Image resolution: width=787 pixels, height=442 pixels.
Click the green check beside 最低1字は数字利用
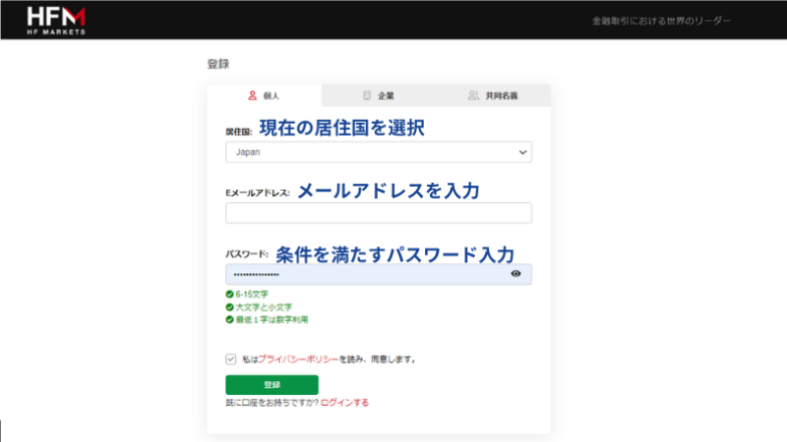[x=229, y=319]
